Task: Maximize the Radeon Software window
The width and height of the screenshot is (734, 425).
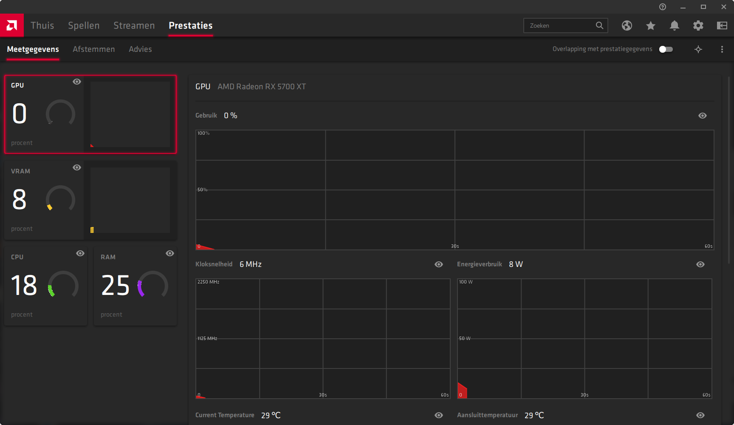Action: [x=703, y=7]
